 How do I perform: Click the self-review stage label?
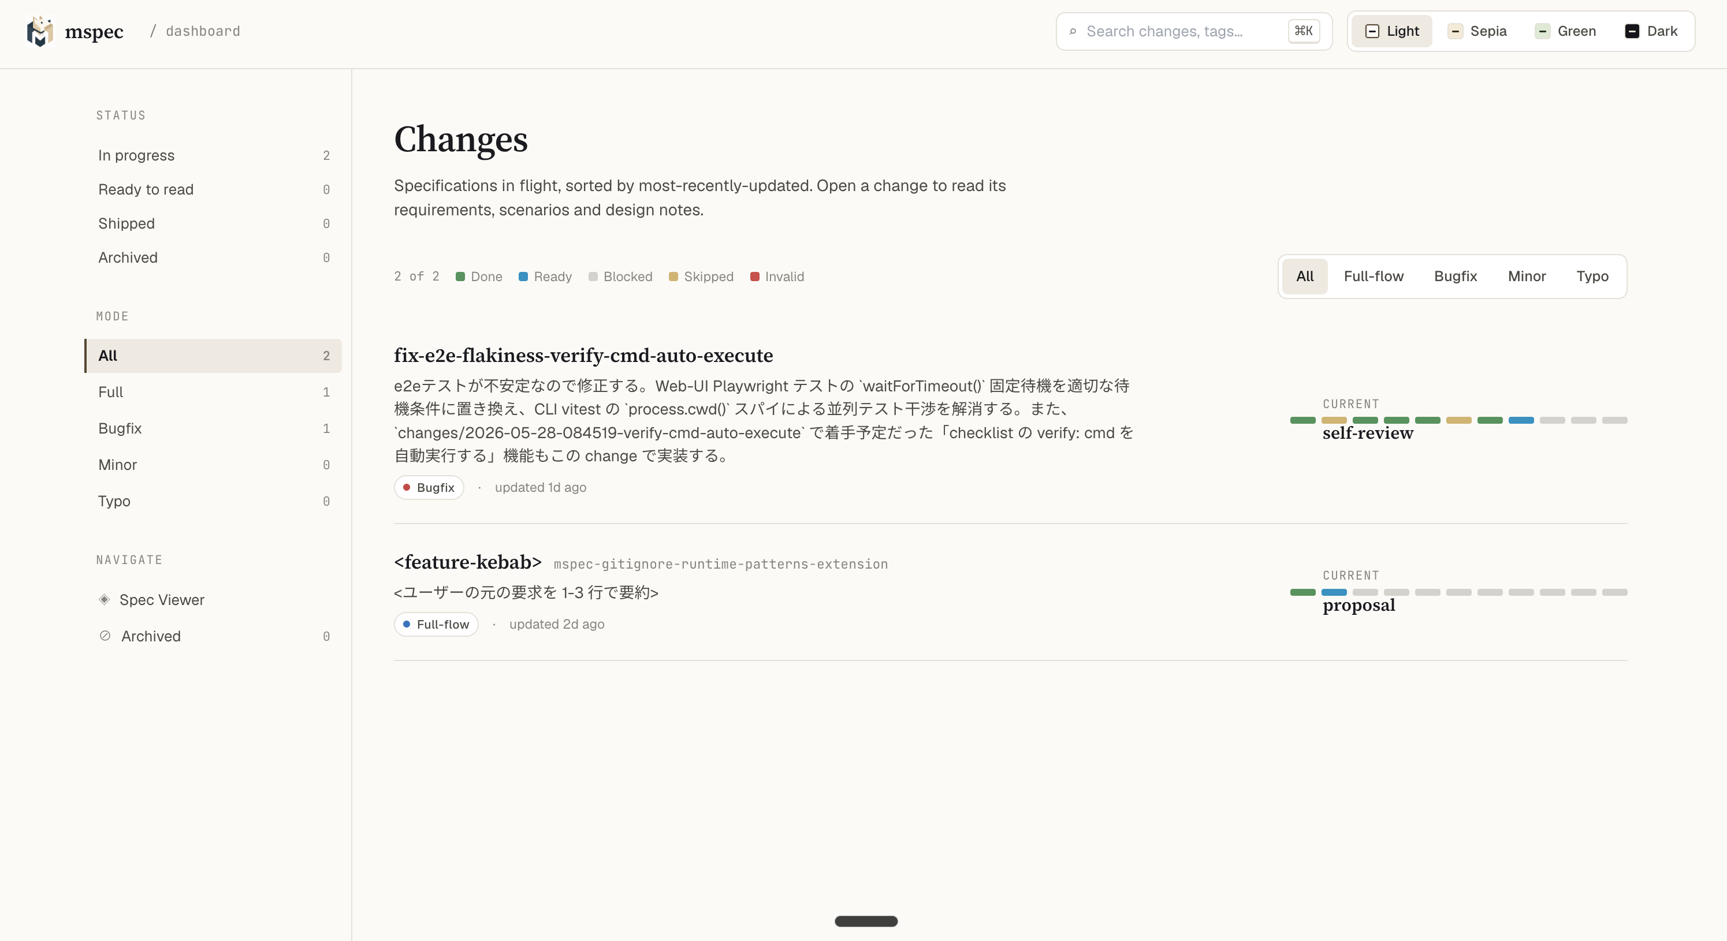coord(1368,433)
